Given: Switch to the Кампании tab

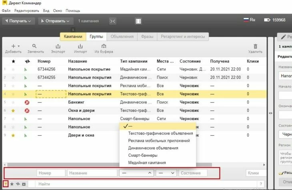Looking at the screenshot, I should (x=73, y=36).
